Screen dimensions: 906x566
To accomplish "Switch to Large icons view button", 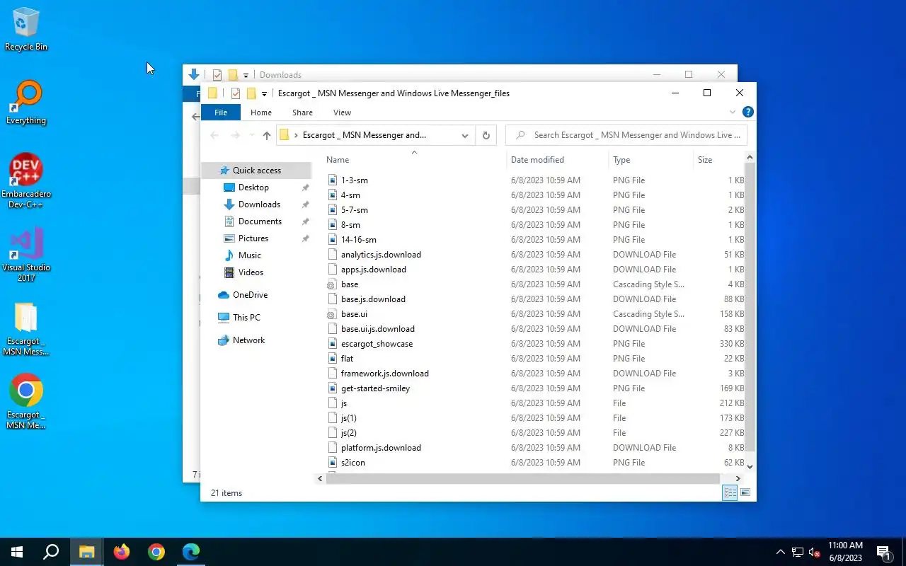I will pos(745,493).
